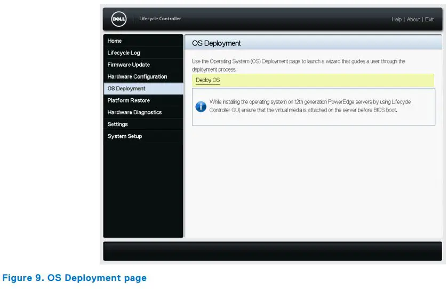
Task: Click the virtual media note text
Action: pyautogui.click(x=310, y=106)
